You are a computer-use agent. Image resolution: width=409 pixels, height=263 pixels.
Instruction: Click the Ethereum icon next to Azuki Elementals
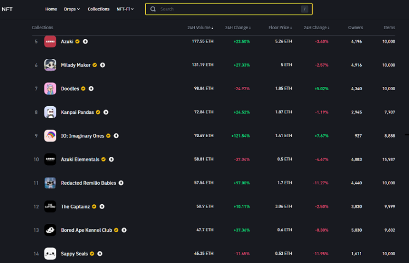(x=111, y=159)
